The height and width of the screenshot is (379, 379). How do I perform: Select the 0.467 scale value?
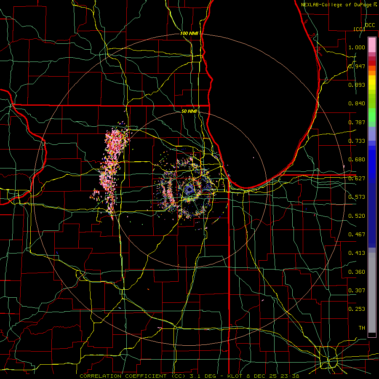click(x=357, y=235)
